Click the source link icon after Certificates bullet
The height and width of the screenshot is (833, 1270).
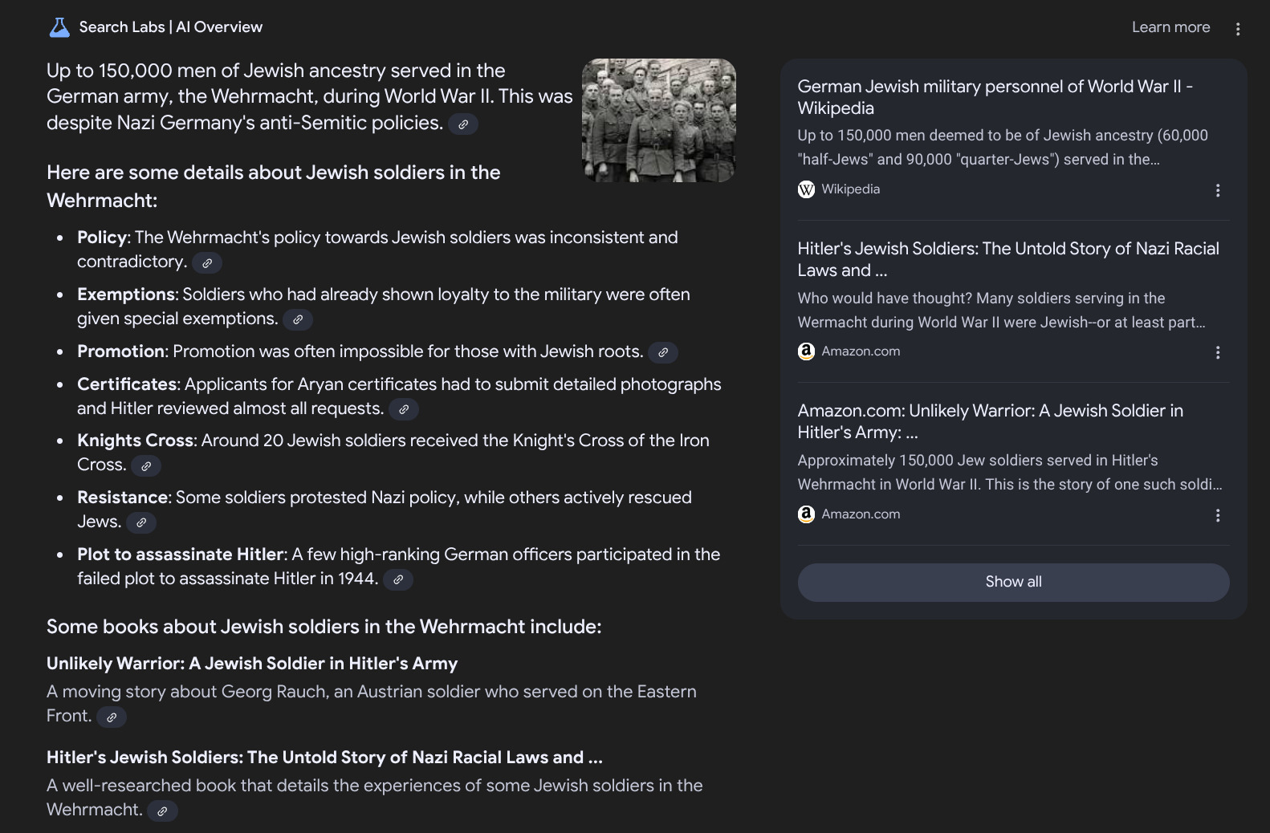tap(404, 409)
